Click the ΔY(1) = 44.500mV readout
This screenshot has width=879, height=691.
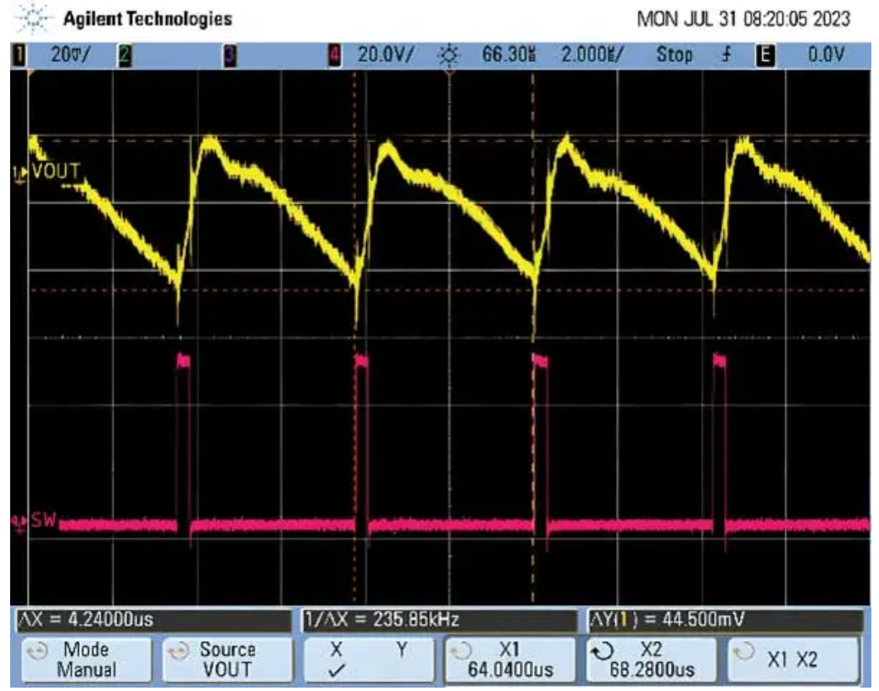click(x=726, y=620)
